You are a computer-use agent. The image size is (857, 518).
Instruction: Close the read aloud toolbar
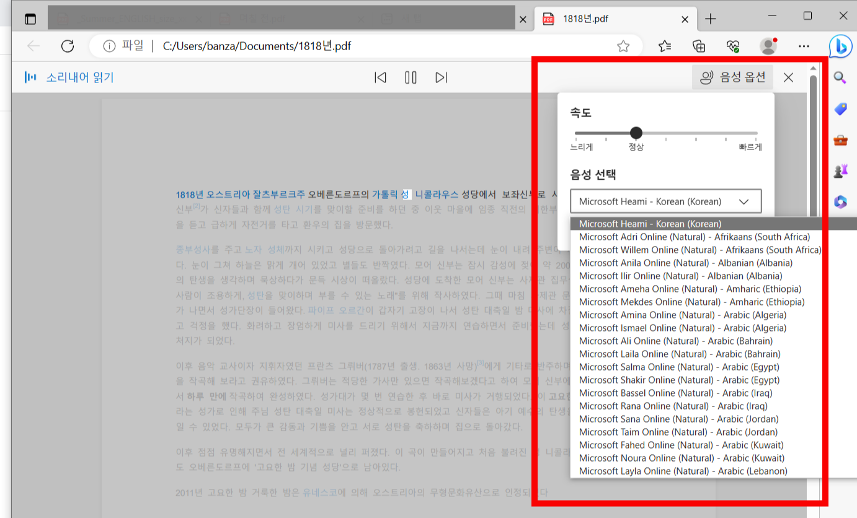coord(788,77)
